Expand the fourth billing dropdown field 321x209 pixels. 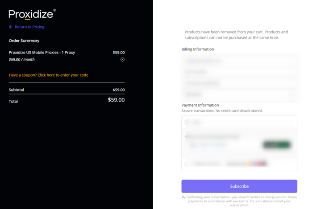click(239, 94)
